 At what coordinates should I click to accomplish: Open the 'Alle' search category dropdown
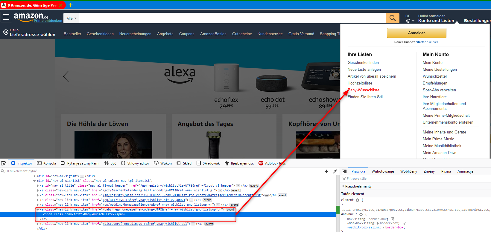pyautogui.click(x=72, y=18)
